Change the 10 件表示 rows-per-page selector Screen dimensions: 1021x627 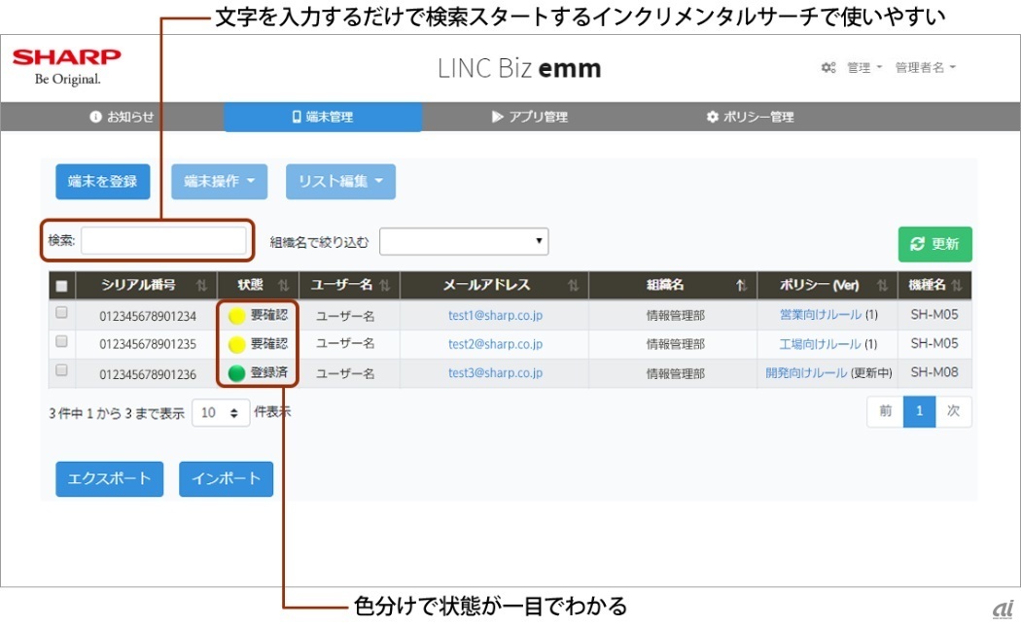pos(221,413)
